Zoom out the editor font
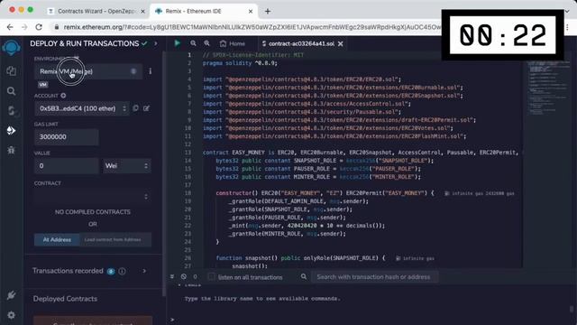 click(193, 43)
